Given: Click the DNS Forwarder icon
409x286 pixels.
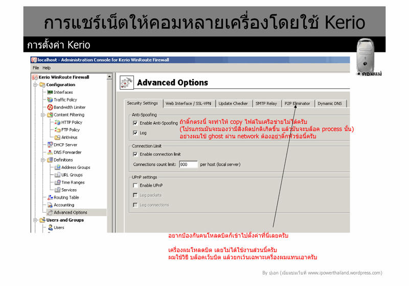Looking at the screenshot, I should coord(50,152).
